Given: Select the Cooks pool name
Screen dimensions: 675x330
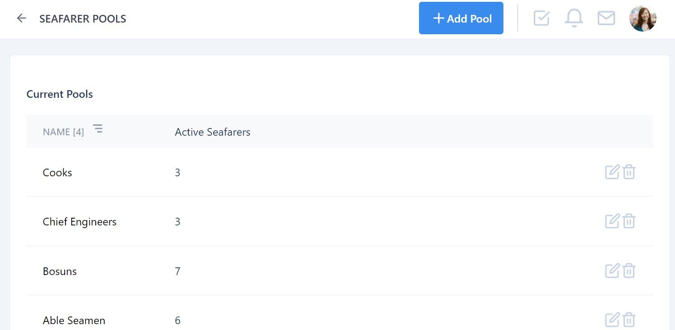Looking at the screenshot, I should 57,173.
